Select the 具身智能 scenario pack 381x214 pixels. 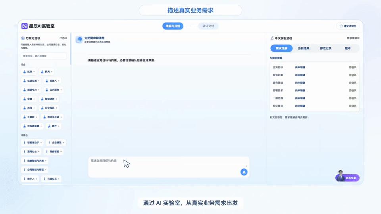point(54,151)
